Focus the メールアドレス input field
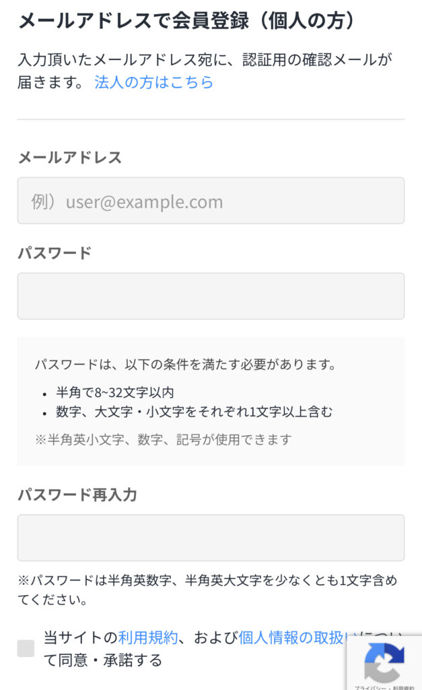 pyautogui.click(x=211, y=201)
